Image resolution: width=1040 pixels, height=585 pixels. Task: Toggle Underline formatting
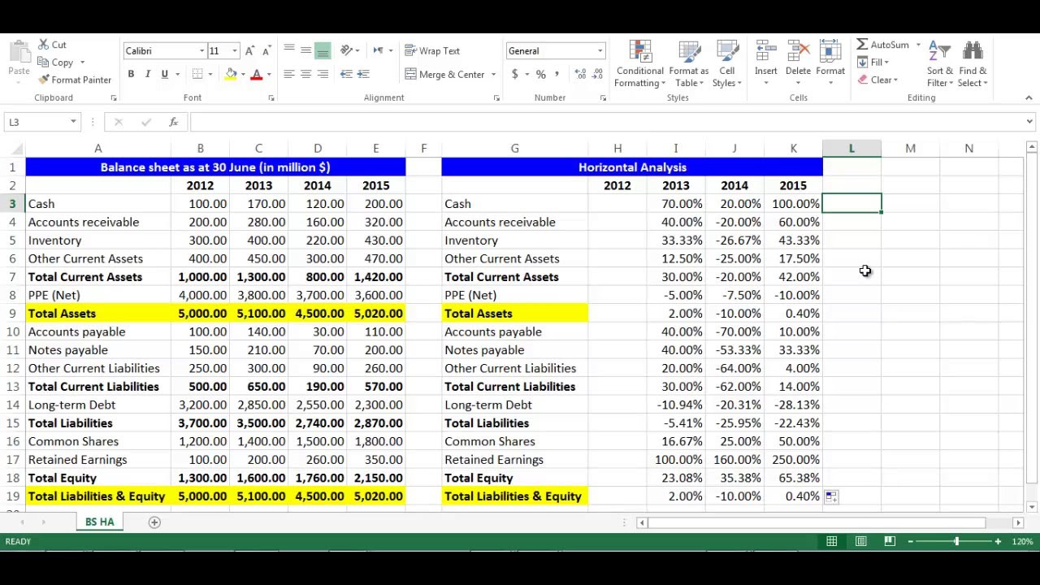tap(165, 74)
